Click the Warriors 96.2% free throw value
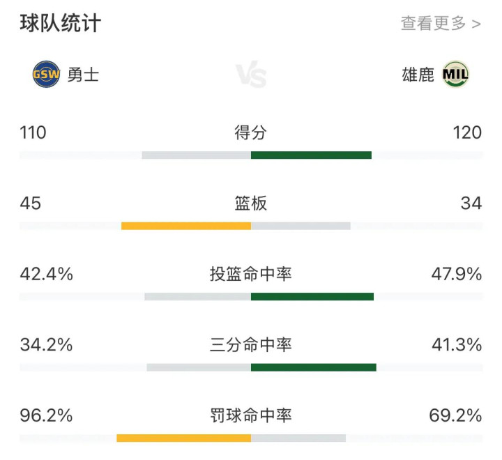 [x=47, y=416]
